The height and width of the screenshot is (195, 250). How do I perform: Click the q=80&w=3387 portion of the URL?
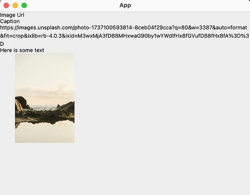coord(193,28)
